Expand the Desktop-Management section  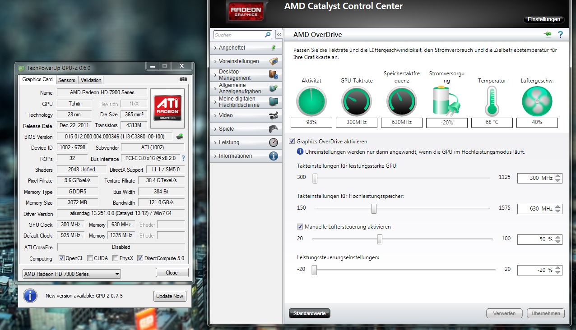(x=246, y=75)
